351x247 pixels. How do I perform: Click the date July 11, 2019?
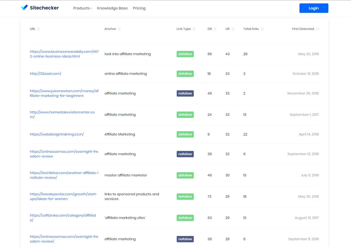(310, 175)
